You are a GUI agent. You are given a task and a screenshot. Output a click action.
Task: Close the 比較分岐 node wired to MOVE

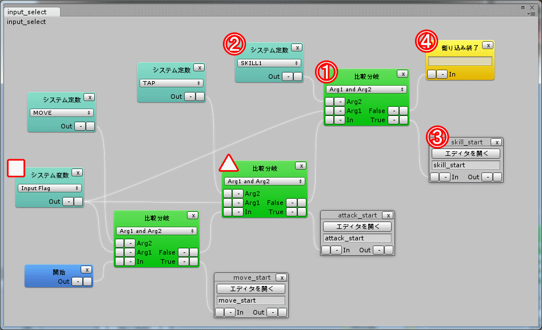193,215
